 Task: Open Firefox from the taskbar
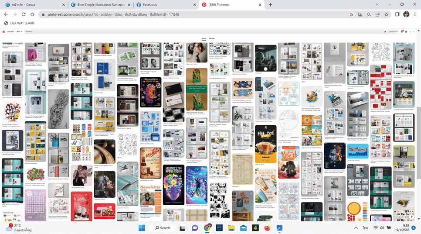click(267, 228)
